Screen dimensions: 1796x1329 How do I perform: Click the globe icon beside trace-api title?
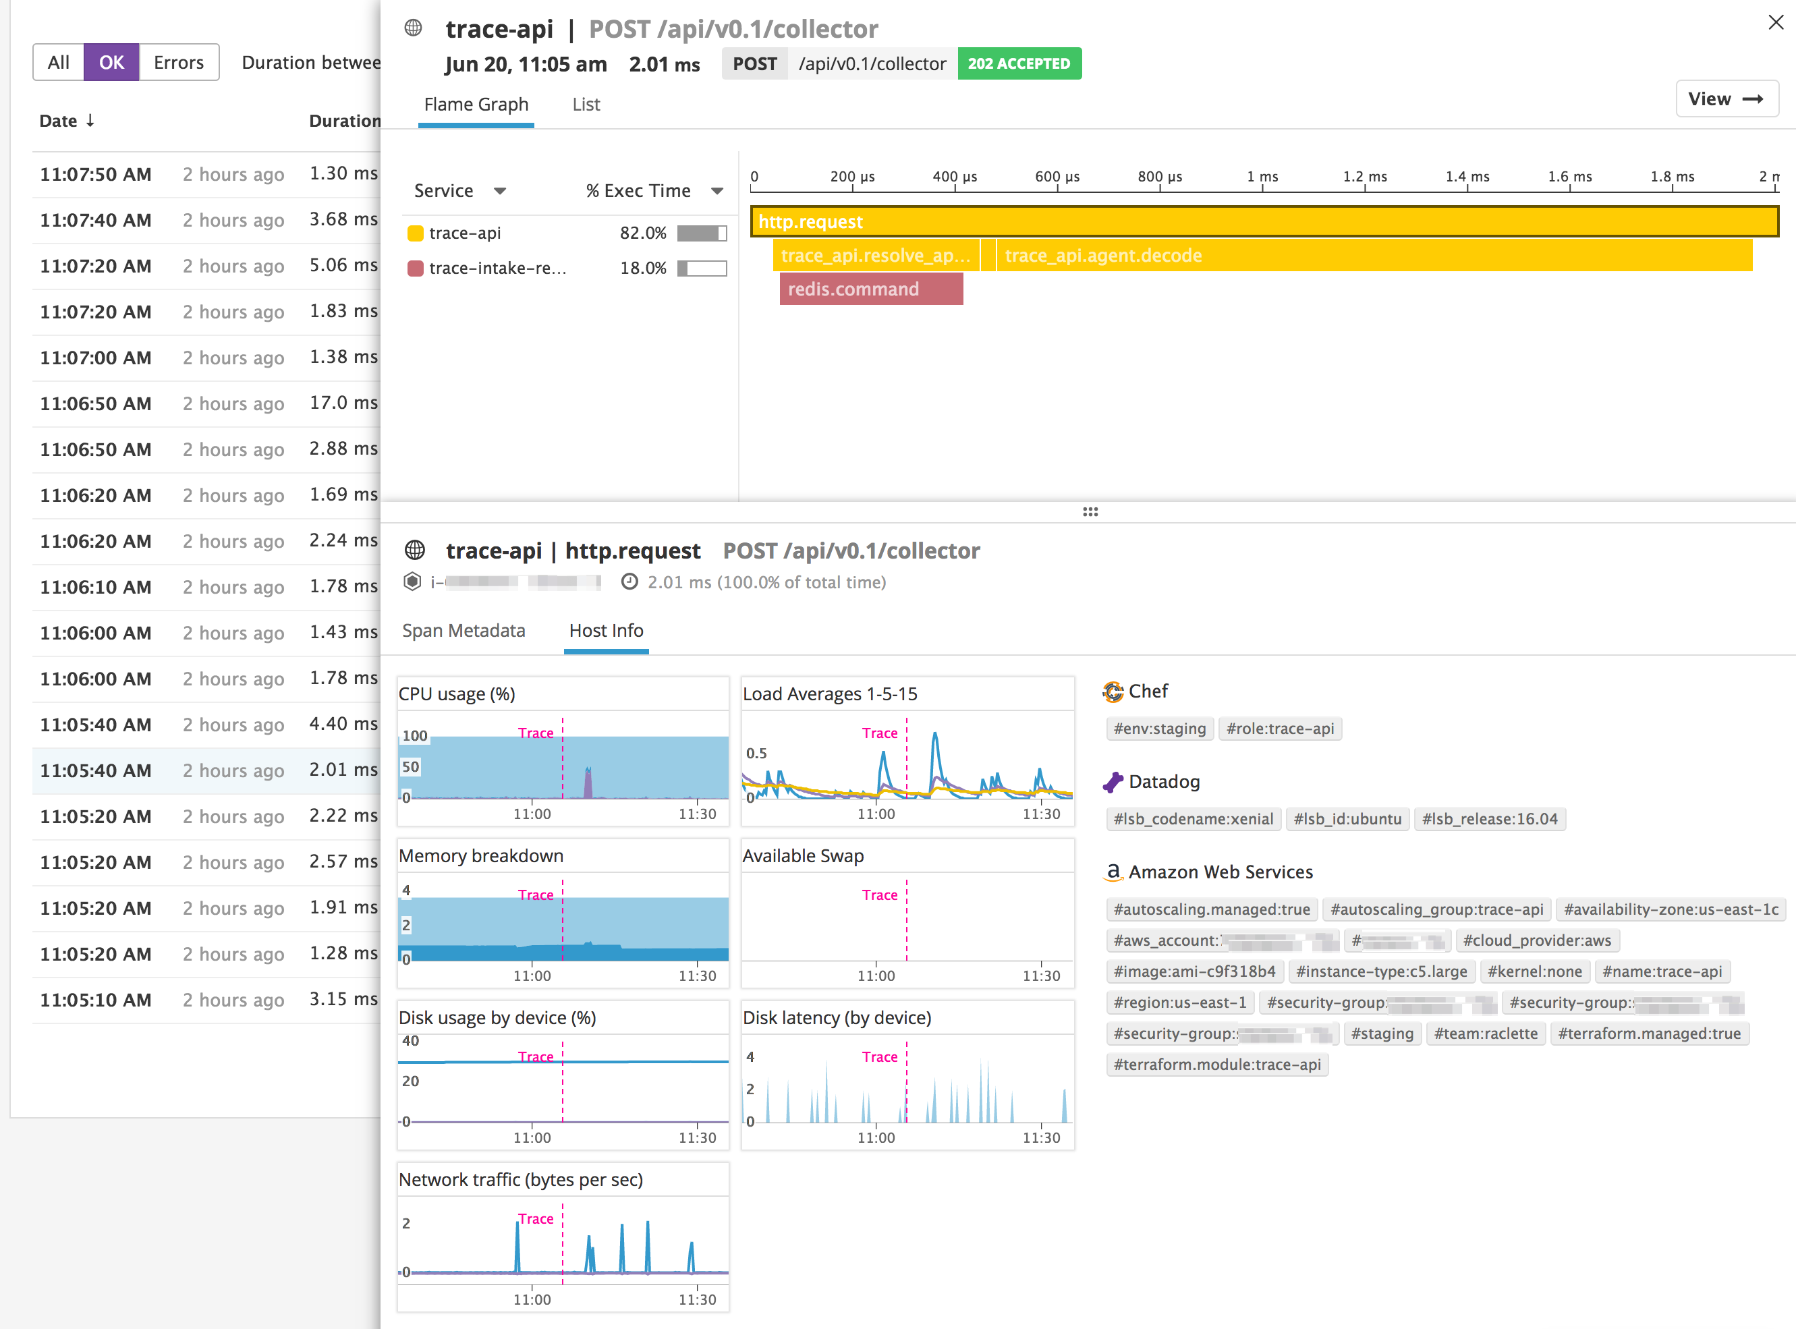tap(413, 28)
